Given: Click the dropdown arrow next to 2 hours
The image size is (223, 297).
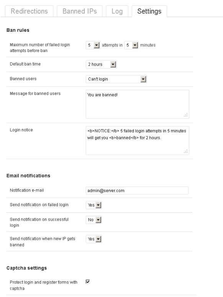Looking at the screenshot, I should point(113,64).
